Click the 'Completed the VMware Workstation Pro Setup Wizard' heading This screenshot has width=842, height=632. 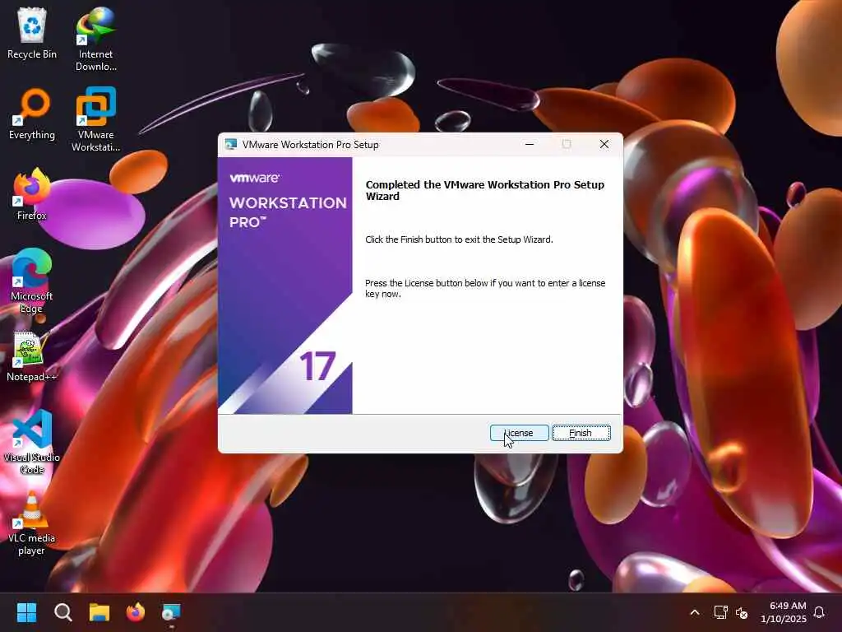coord(485,190)
